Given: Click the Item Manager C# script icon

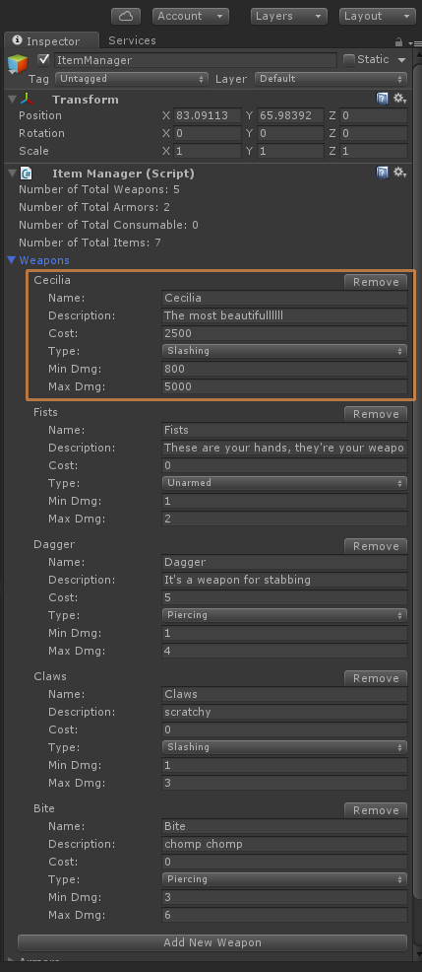Looking at the screenshot, I should [x=27, y=173].
